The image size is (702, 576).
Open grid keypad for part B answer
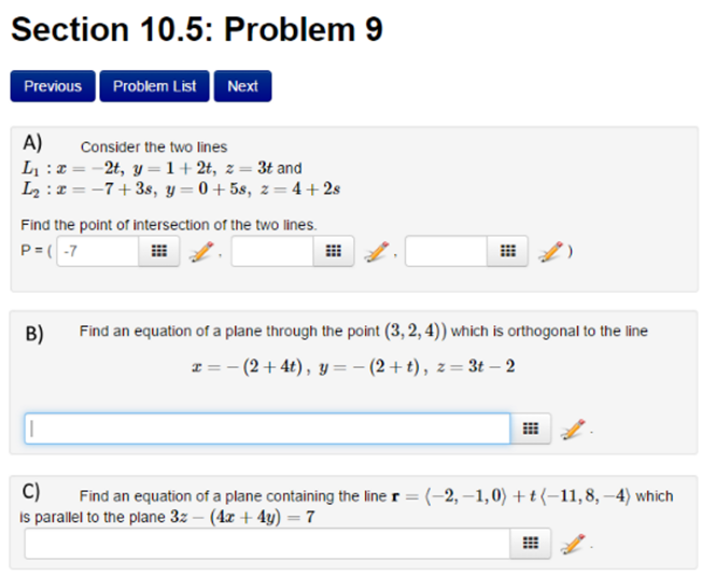point(530,428)
